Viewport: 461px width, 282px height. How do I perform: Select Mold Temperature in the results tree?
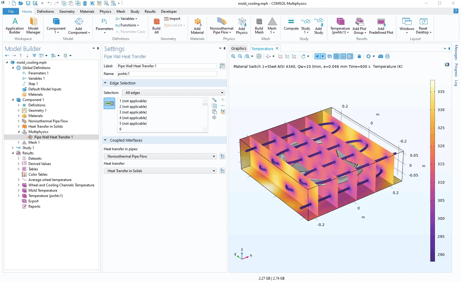pos(43,190)
